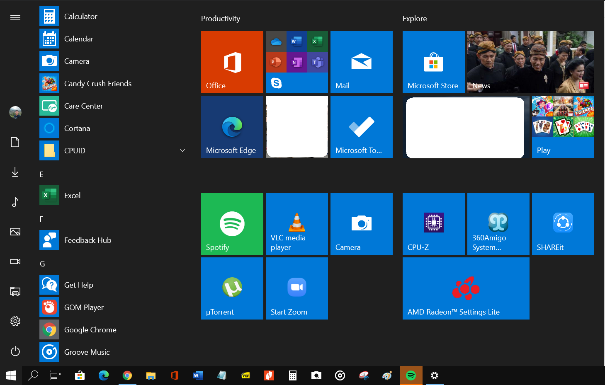Open File Explorer from Start sidebar
The image size is (605, 385).
(15, 291)
